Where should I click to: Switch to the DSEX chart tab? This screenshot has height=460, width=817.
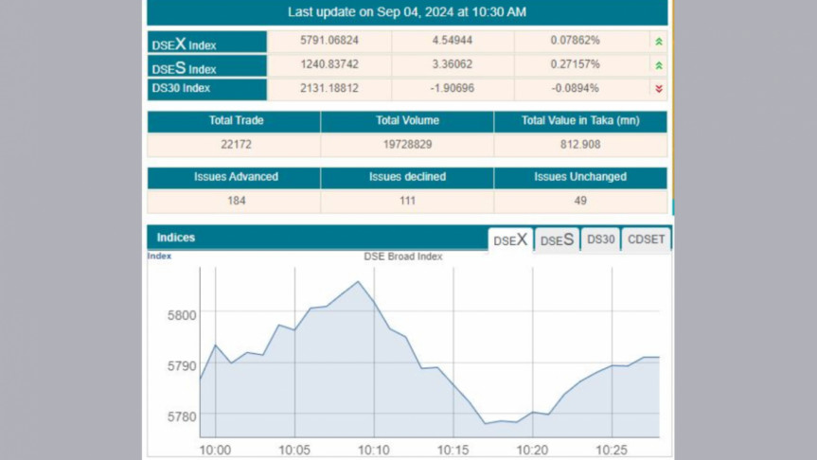(510, 239)
